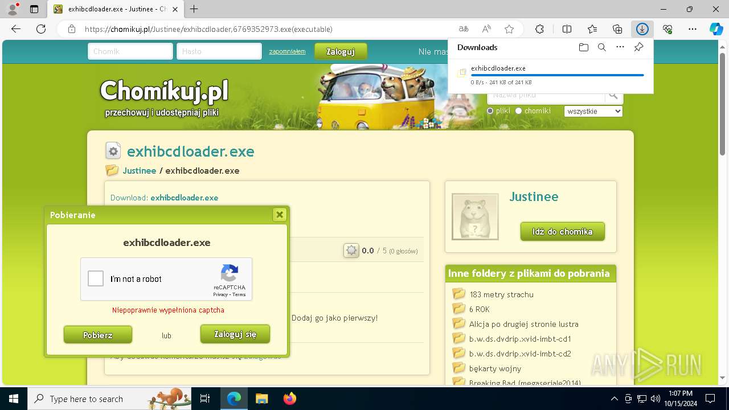Image resolution: width=729 pixels, height=410 pixels.
Task: Check the I'm not a robot box
Action: (96, 278)
